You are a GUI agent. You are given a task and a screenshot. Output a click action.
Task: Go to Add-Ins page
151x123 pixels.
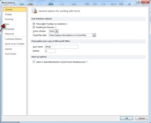(x=9, y=49)
